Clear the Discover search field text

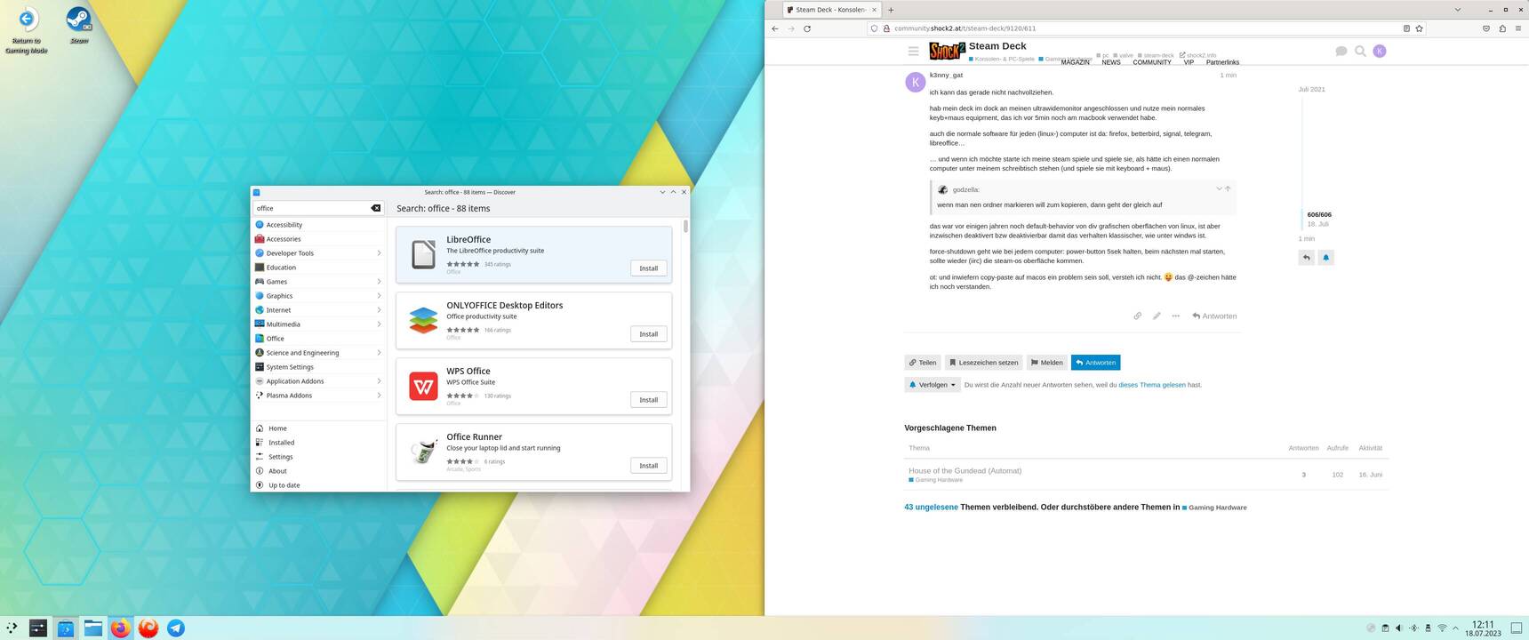tap(376, 208)
